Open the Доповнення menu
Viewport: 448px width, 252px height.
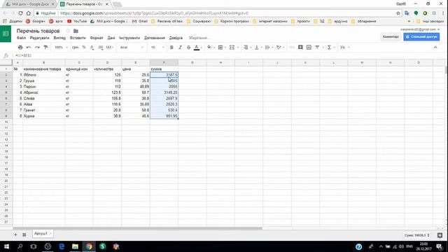(155, 38)
